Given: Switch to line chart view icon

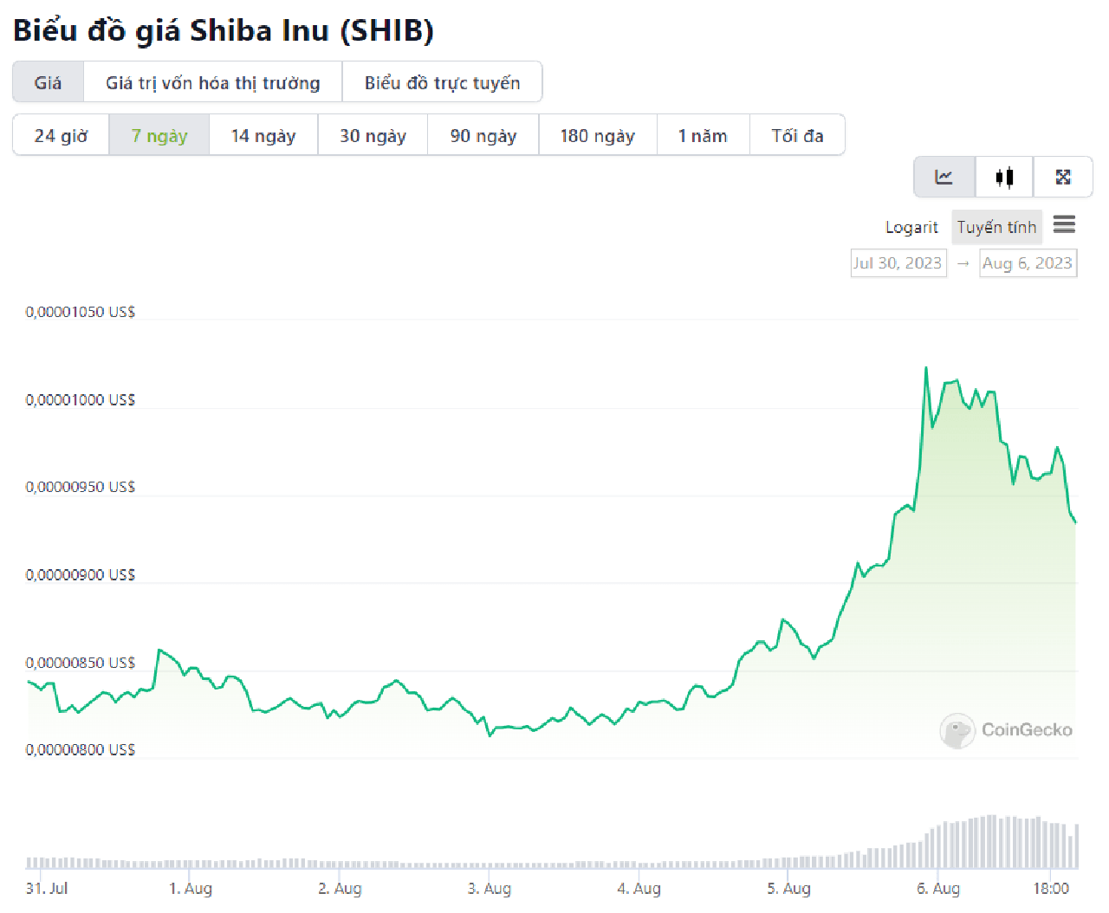Looking at the screenshot, I should 944,178.
